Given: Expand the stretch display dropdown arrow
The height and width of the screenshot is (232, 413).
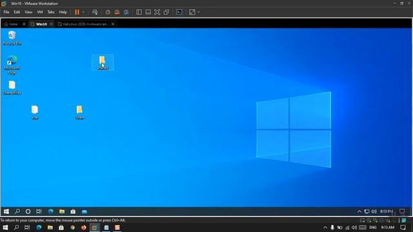Looking at the screenshot, I should pyautogui.click(x=199, y=12).
